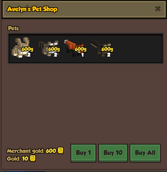Click the Gold: 10 text
The width and height of the screenshot is (167, 172).
coord(17,159)
